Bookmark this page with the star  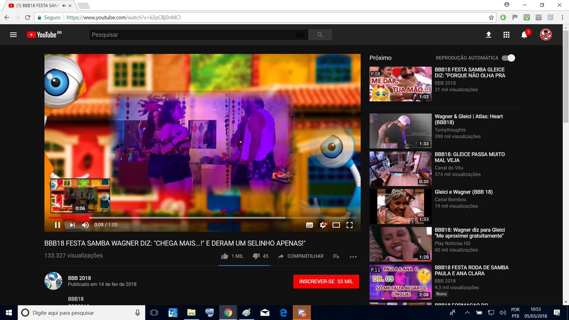pos(491,18)
